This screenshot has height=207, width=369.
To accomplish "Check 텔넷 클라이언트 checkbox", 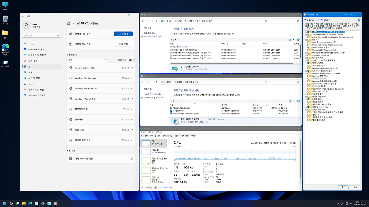I will pos(308,120).
